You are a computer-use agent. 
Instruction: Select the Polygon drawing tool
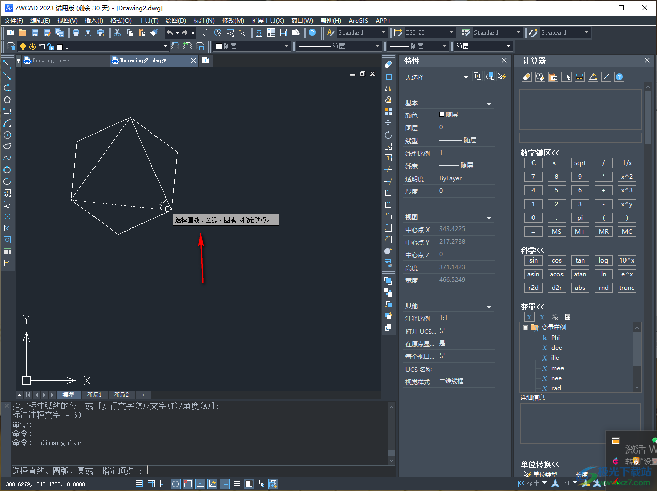tap(7, 100)
